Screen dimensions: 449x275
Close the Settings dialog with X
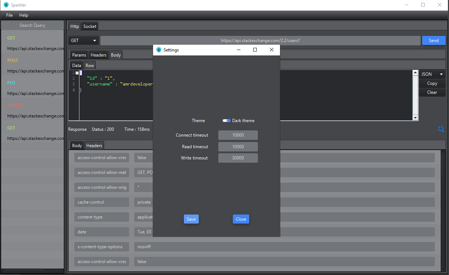[272, 50]
